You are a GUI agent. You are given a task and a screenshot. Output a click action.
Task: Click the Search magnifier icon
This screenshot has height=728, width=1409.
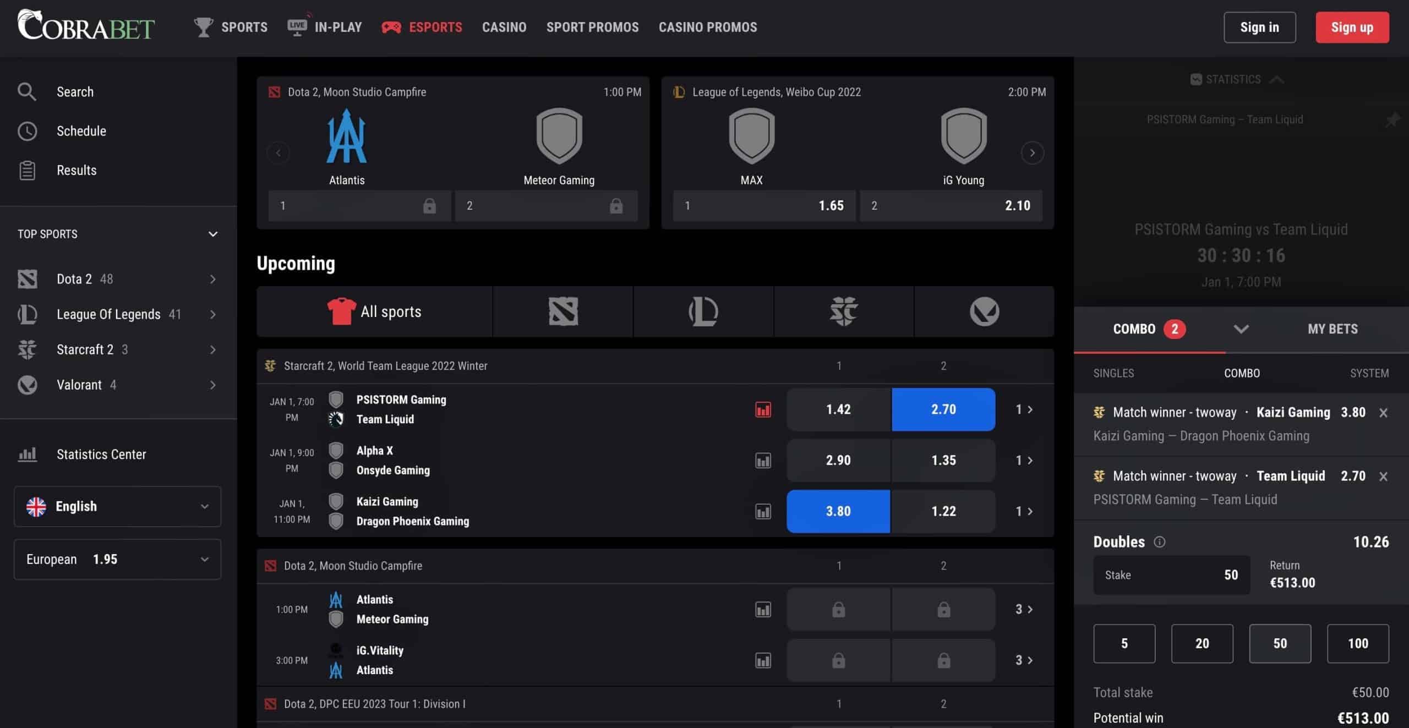point(26,92)
